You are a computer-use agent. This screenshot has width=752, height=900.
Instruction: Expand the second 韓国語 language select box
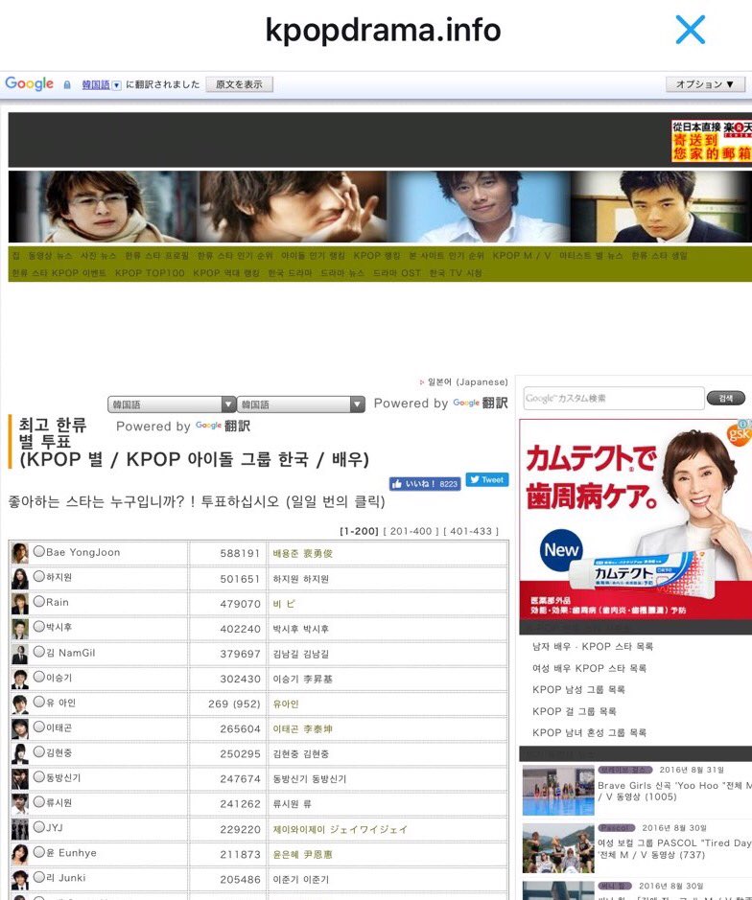pos(301,404)
